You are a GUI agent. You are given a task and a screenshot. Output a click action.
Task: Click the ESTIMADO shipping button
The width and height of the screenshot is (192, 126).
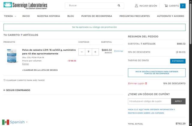178,61
